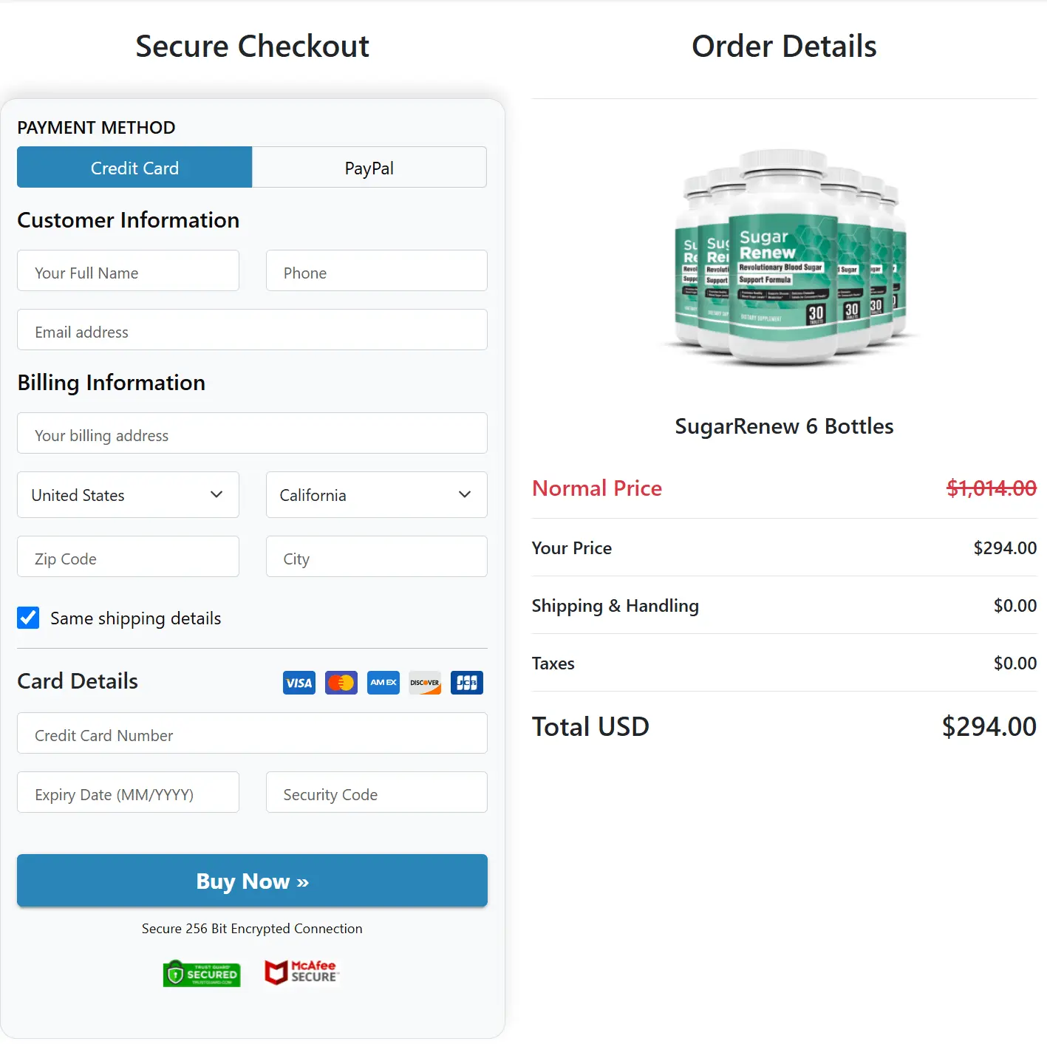Click the crossed-out $1,014.00 price
Viewport: 1047px width, 1044px height.
coord(992,488)
